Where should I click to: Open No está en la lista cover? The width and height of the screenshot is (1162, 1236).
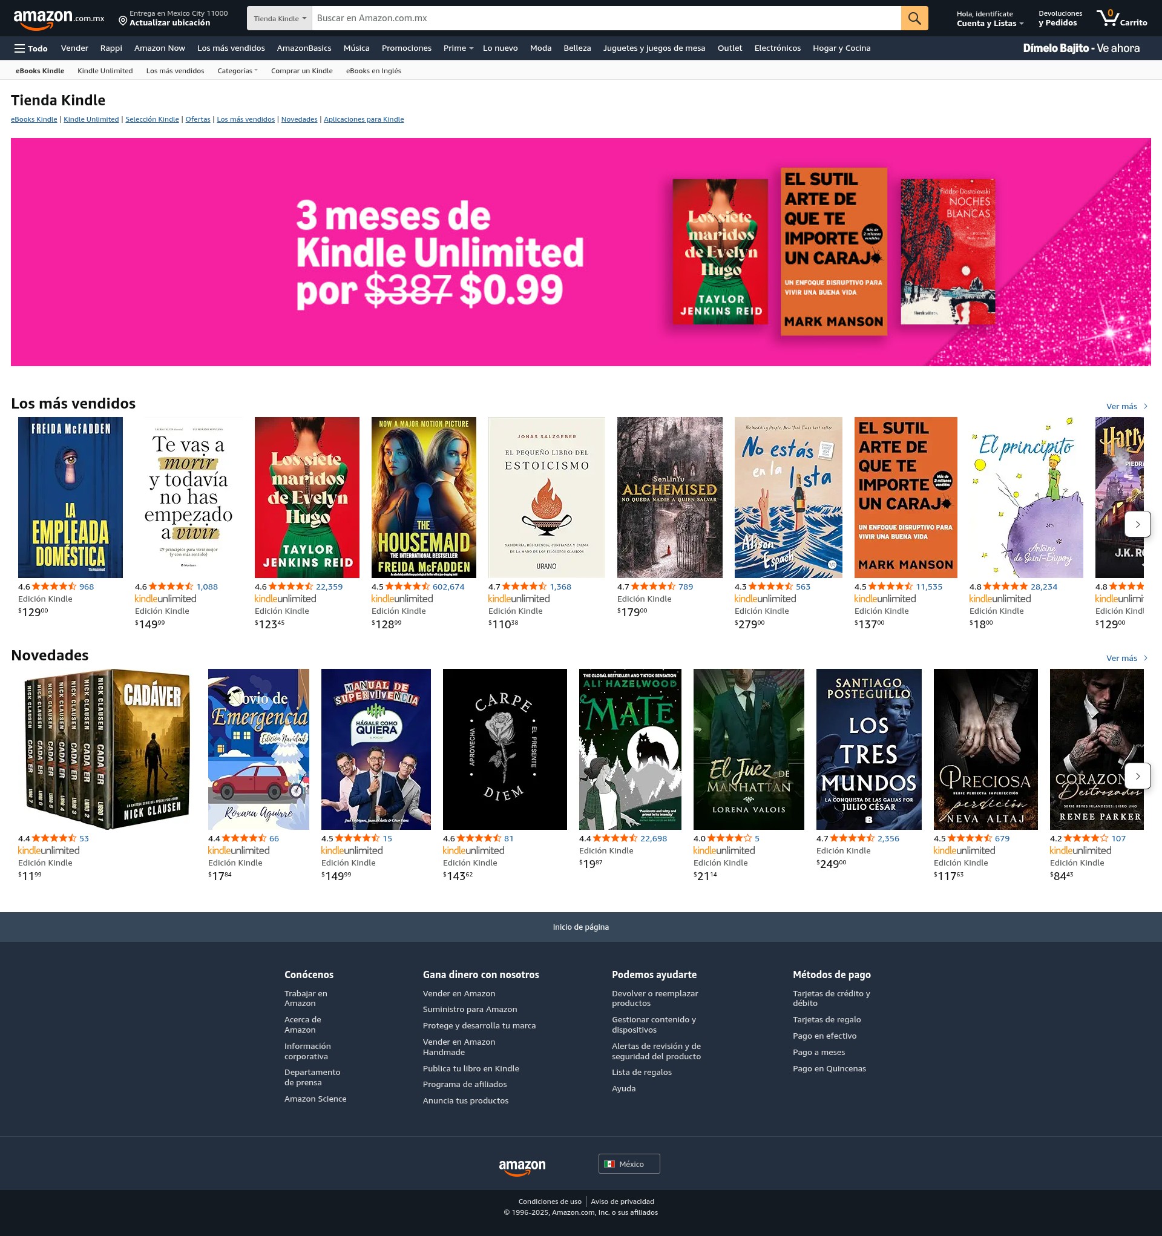click(x=789, y=498)
